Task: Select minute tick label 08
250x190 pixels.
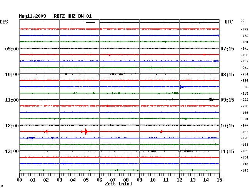Action: coord(126,180)
